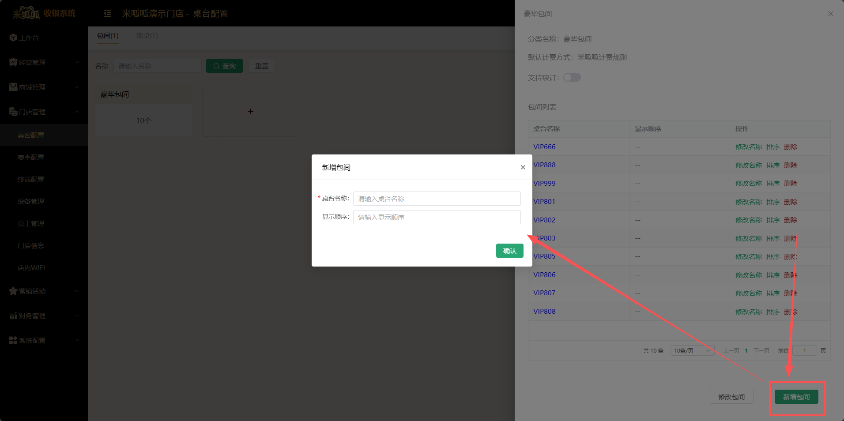844x421 pixels.
Task: Click the 修改包间 button
Action: pos(731,397)
